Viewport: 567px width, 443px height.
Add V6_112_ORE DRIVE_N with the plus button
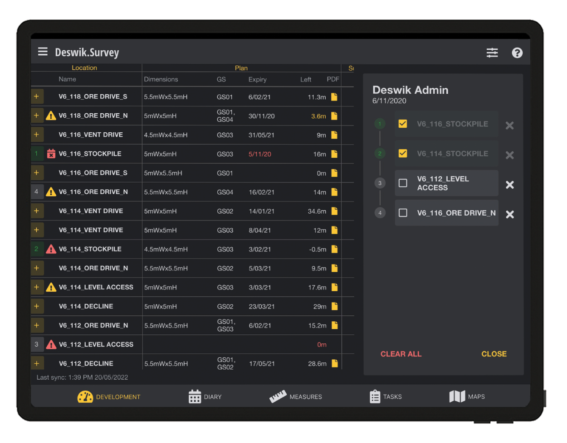tap(37, 325)
